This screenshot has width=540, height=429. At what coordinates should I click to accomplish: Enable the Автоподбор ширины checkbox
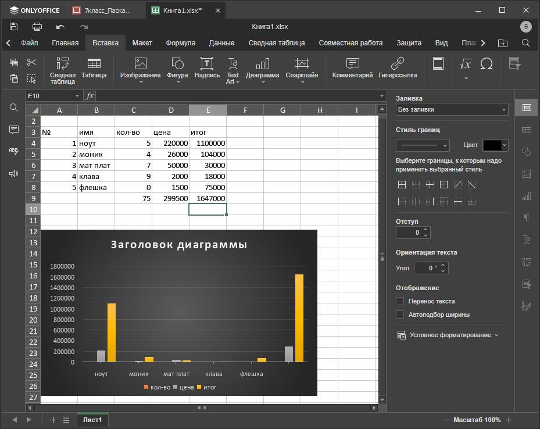pyautogui.click(x=400, y=314)
